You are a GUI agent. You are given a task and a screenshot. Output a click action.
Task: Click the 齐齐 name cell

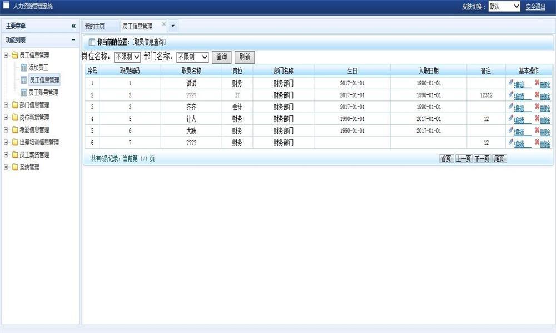pos(191,107)
